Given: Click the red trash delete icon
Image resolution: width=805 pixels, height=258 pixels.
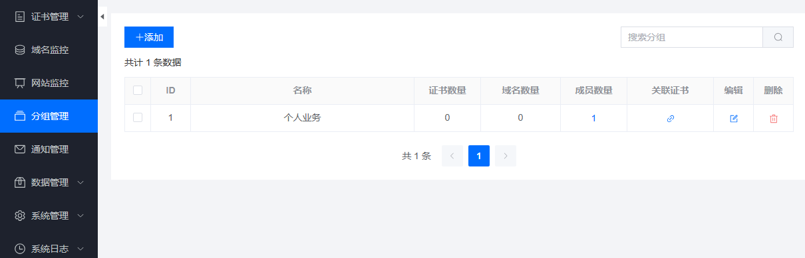Looking at the screenshot, I should [774, 118].
